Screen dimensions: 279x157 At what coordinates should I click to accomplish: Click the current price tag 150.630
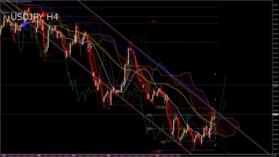(275, 114)
